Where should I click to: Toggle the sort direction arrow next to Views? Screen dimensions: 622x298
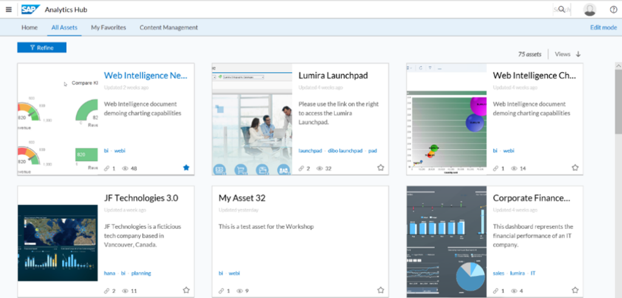click(x=578, y=55)
